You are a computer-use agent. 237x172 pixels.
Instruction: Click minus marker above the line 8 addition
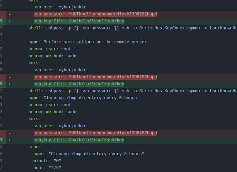pyautogui.click(x=9, y=14)
